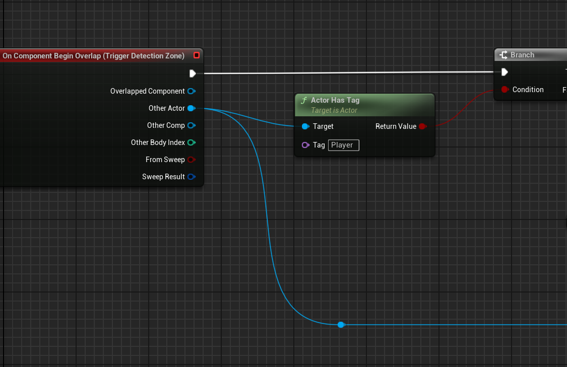The height and width of the screenshot is (367, 567).
Task: Click the red From Sweep boolean pin
Action: coord(192,160)
